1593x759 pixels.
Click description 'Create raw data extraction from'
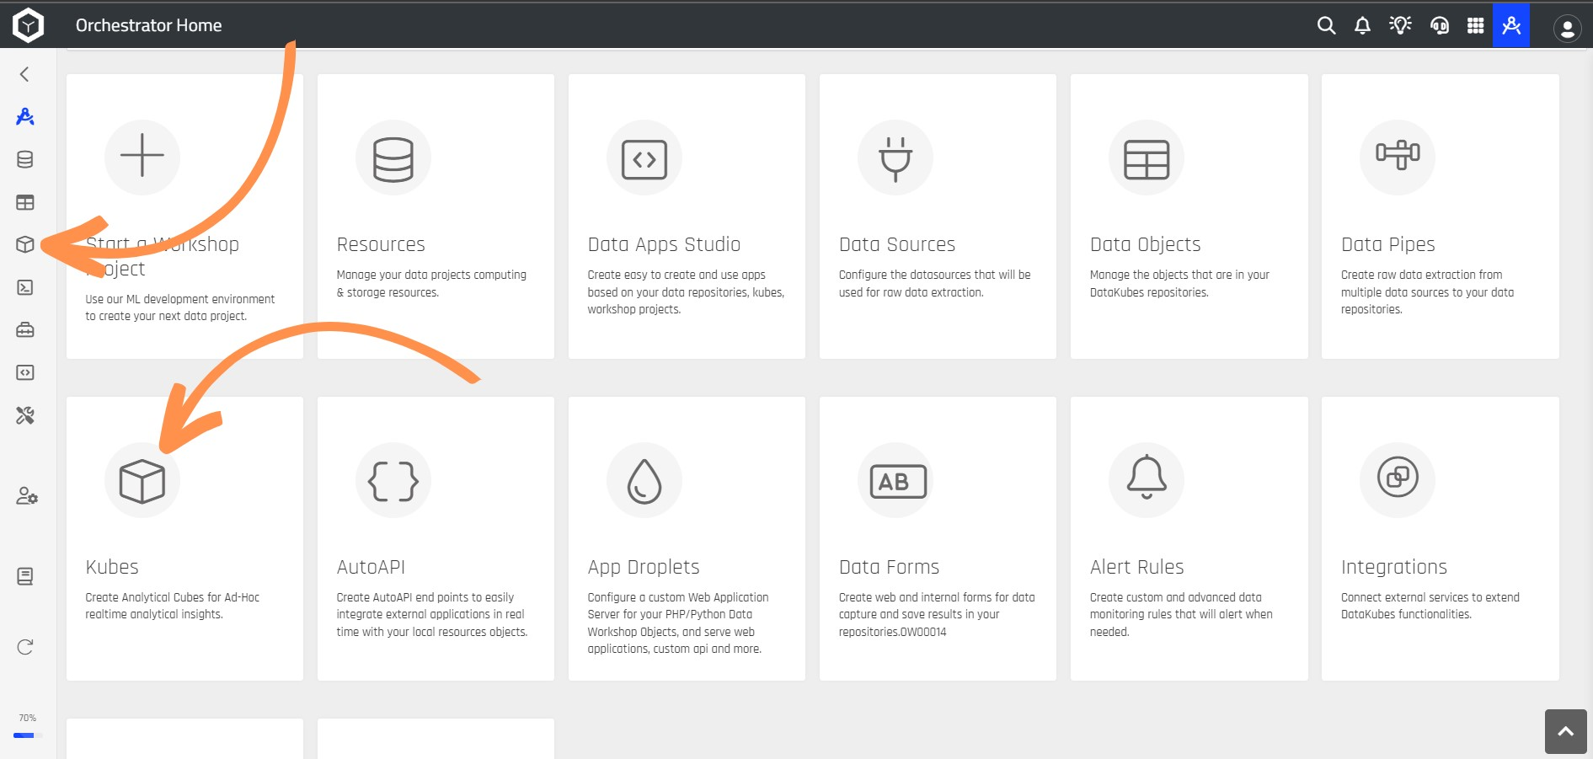pyautogui.click(x=1421, y=275)
